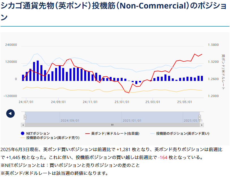Viewport: 230px width, 178px height.
Task: Hide the 投機筋のポジション(英ポンド売り) series
Action: point(53,138)
